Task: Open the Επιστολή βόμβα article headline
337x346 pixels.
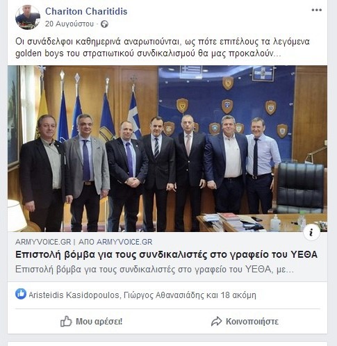Action: [x=166, y=255]
